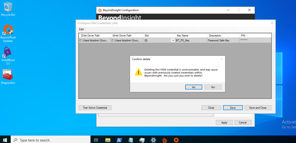Select the BT_PS_Key key name cell
This screenshot has width=296, height=143.
pos(191,40)
